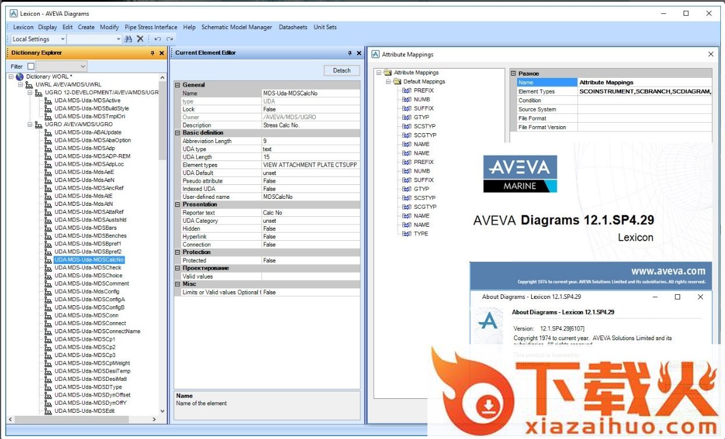This screenshot has height=439, width=725.
Task: Toggle the Filter checkbox
Action: tap(31, 66)
